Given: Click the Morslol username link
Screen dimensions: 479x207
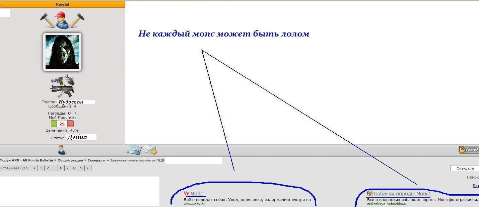Looking at the screenshot, I should (x=62, y=5).
